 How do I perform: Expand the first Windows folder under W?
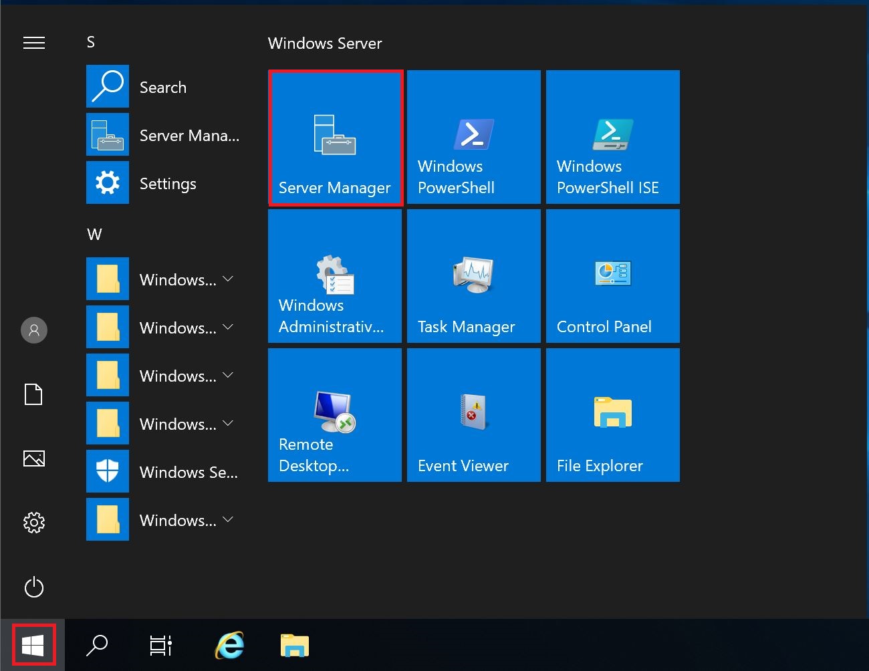point(228,279)
